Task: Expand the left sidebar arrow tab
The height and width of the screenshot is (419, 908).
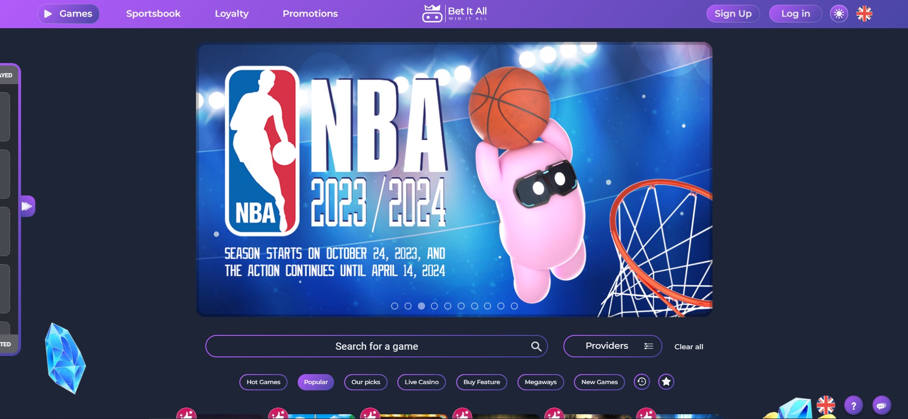Action: tap(27, 206)
